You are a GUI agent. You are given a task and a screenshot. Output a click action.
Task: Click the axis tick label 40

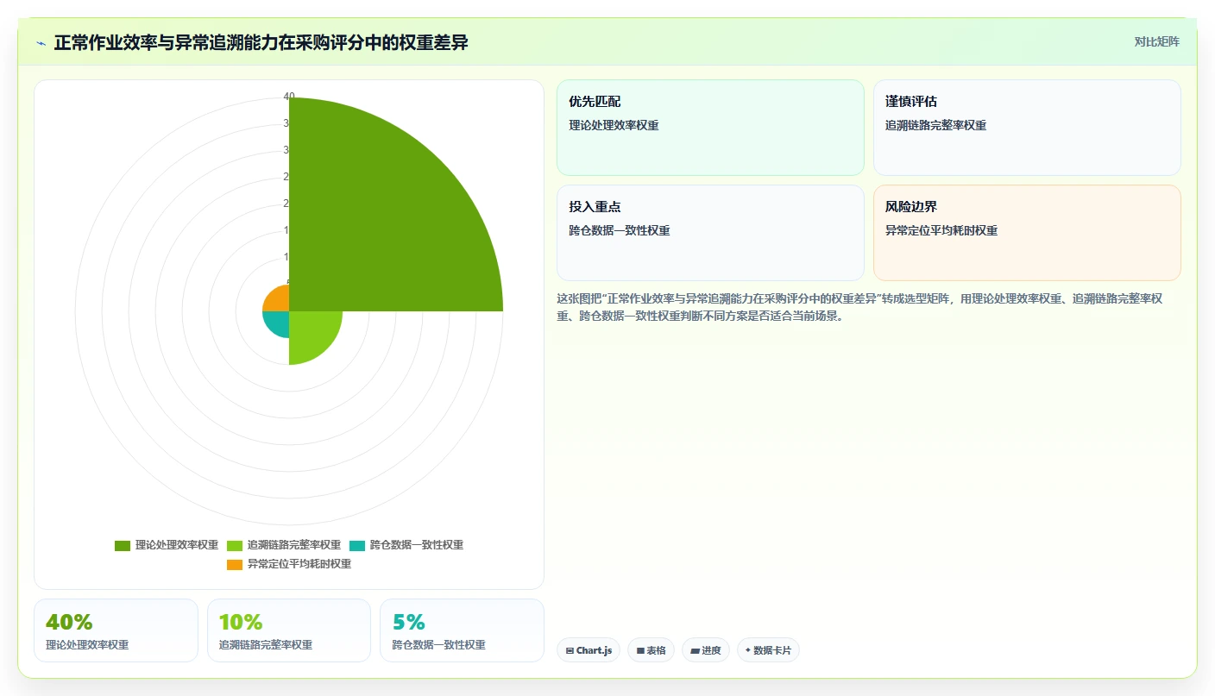(x=289, y=97)
